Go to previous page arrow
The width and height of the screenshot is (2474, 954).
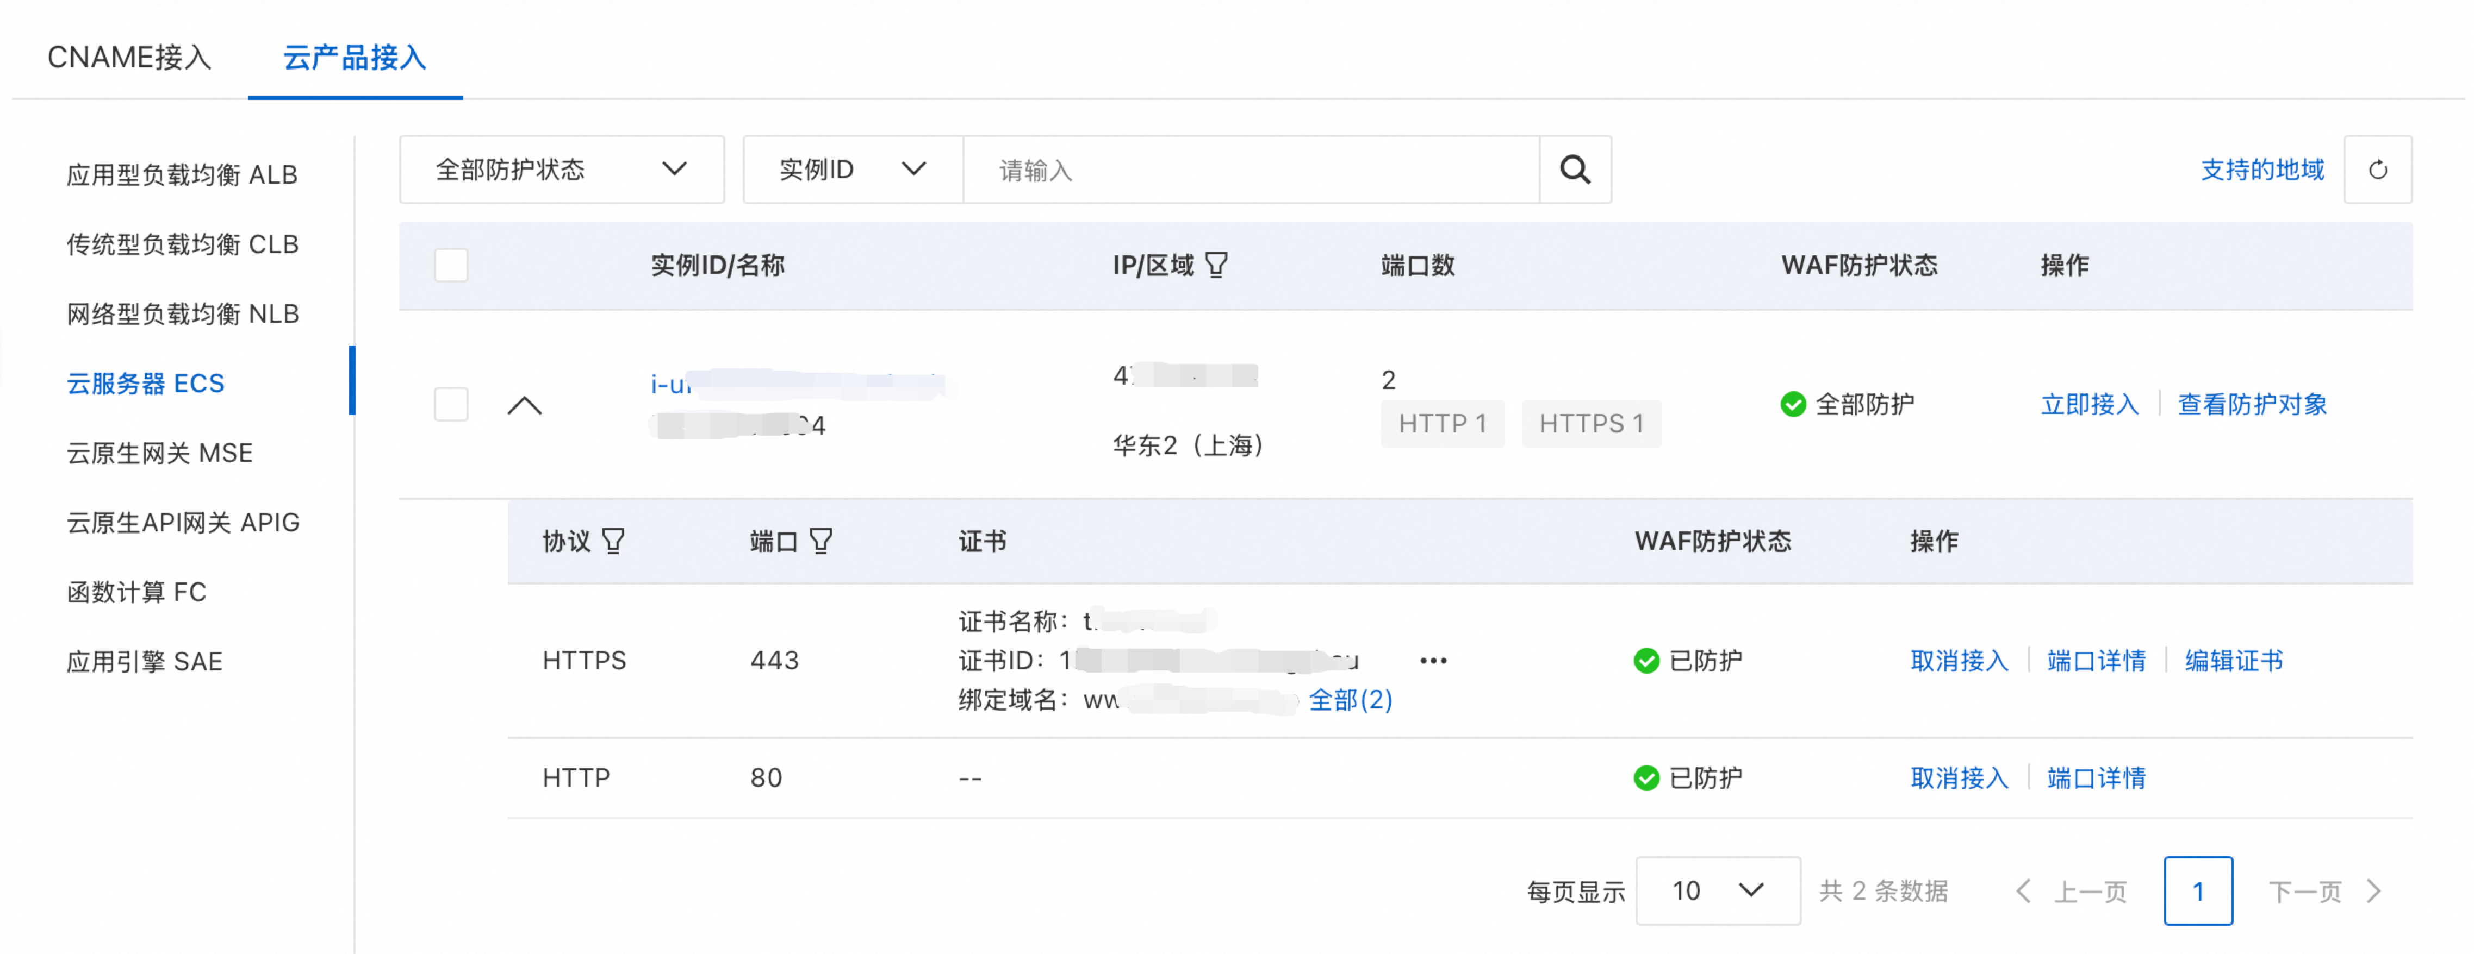pyautogui.click(x=2024, y=890)
